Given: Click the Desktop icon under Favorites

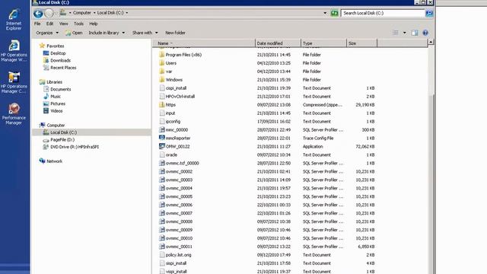Looking at the screenshot, I should [46, 53].
